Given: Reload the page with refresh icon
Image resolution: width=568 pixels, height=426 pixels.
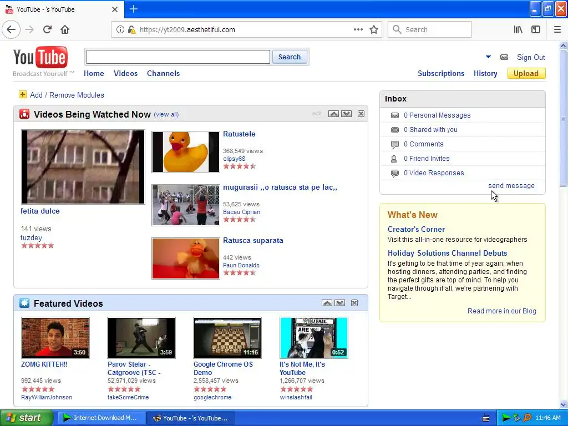Looking at the screenshot, I should point(48,29).
